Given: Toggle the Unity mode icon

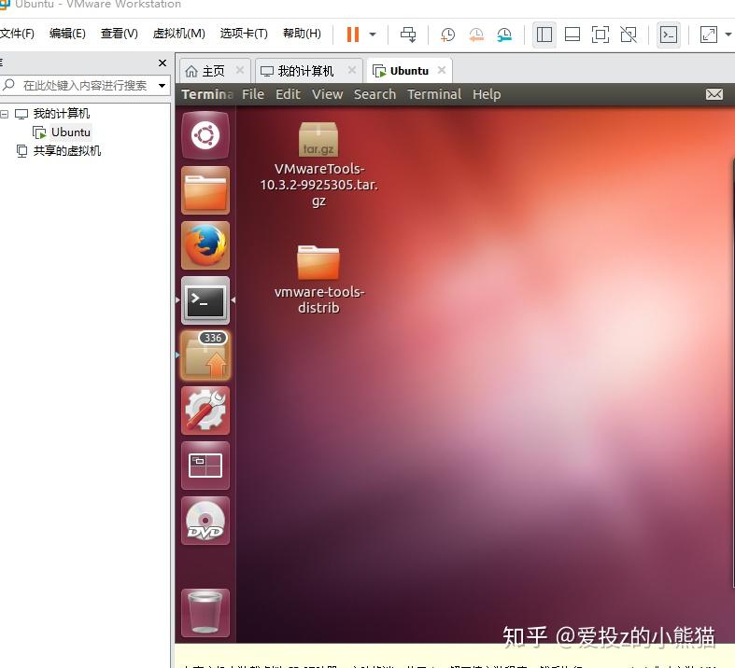Looking at the screenshot, I should tap(629, 35).
